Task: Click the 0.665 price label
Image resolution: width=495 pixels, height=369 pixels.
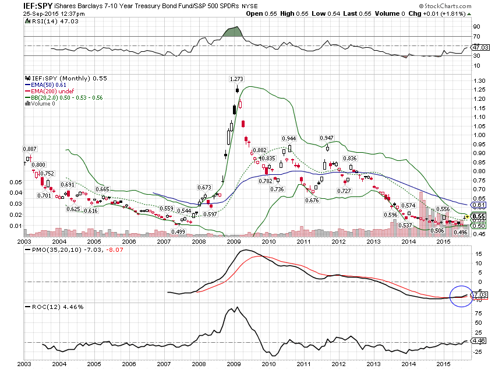Action: tap(102, 189)
